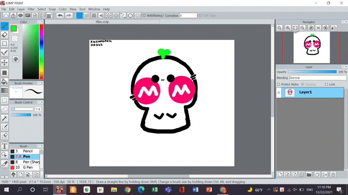
Task: Select the Pen (Sharp) brush
Action: pyautogui.click(x=25, y=162)
